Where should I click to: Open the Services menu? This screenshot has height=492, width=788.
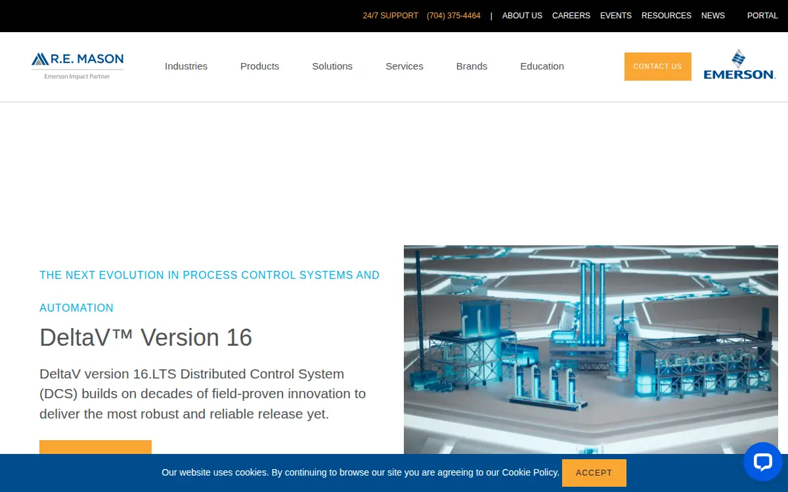[405, 66]
